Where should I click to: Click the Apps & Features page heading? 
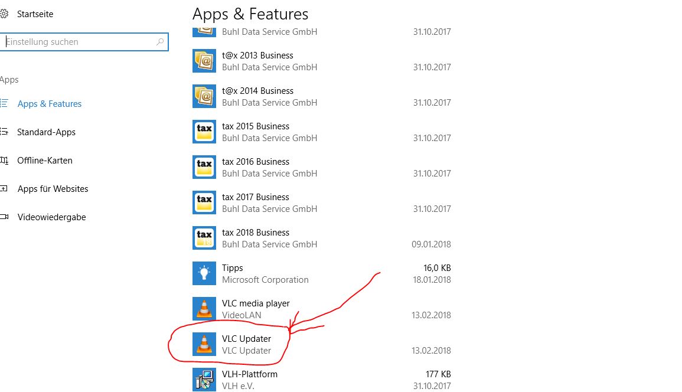250,14
